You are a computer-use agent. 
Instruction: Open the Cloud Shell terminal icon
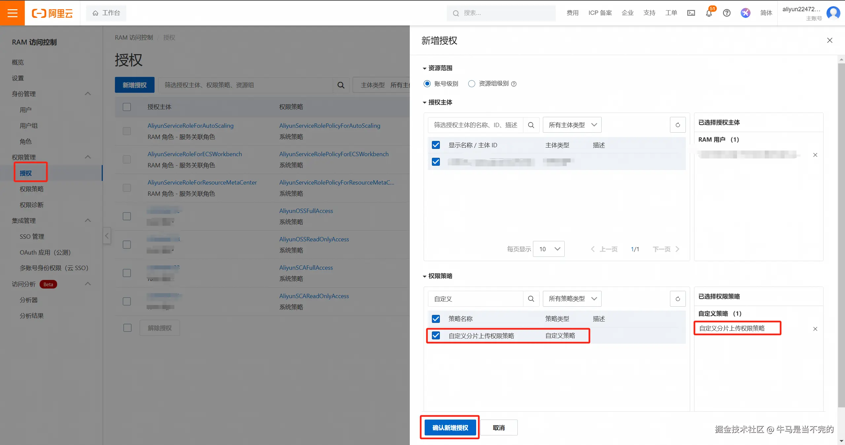(691, 13)
